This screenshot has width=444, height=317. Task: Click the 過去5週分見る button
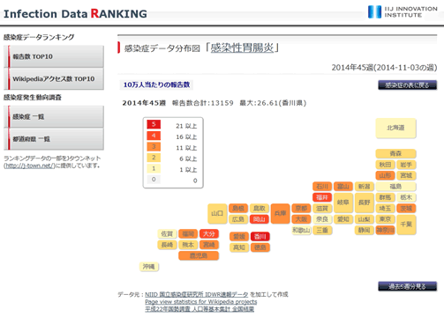point(407,286)
